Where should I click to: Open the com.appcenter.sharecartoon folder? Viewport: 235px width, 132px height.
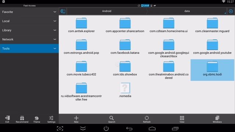[125, 25]
